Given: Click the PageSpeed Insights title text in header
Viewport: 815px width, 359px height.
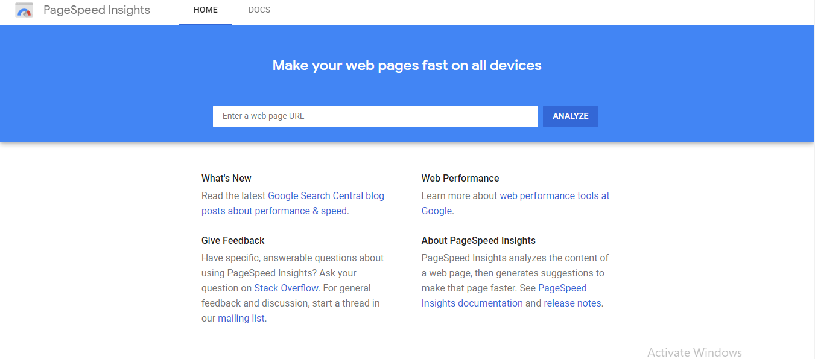Looking at the screenshot, I should (x=97, y=10).
